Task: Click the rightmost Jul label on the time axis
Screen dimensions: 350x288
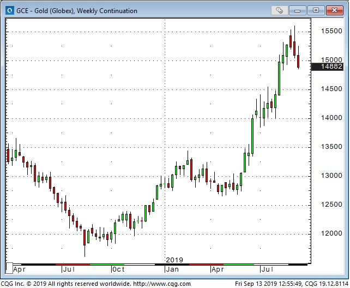Action: [267, 269]
